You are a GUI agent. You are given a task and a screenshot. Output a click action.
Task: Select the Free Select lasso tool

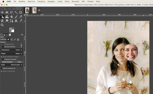pos(12,12)
